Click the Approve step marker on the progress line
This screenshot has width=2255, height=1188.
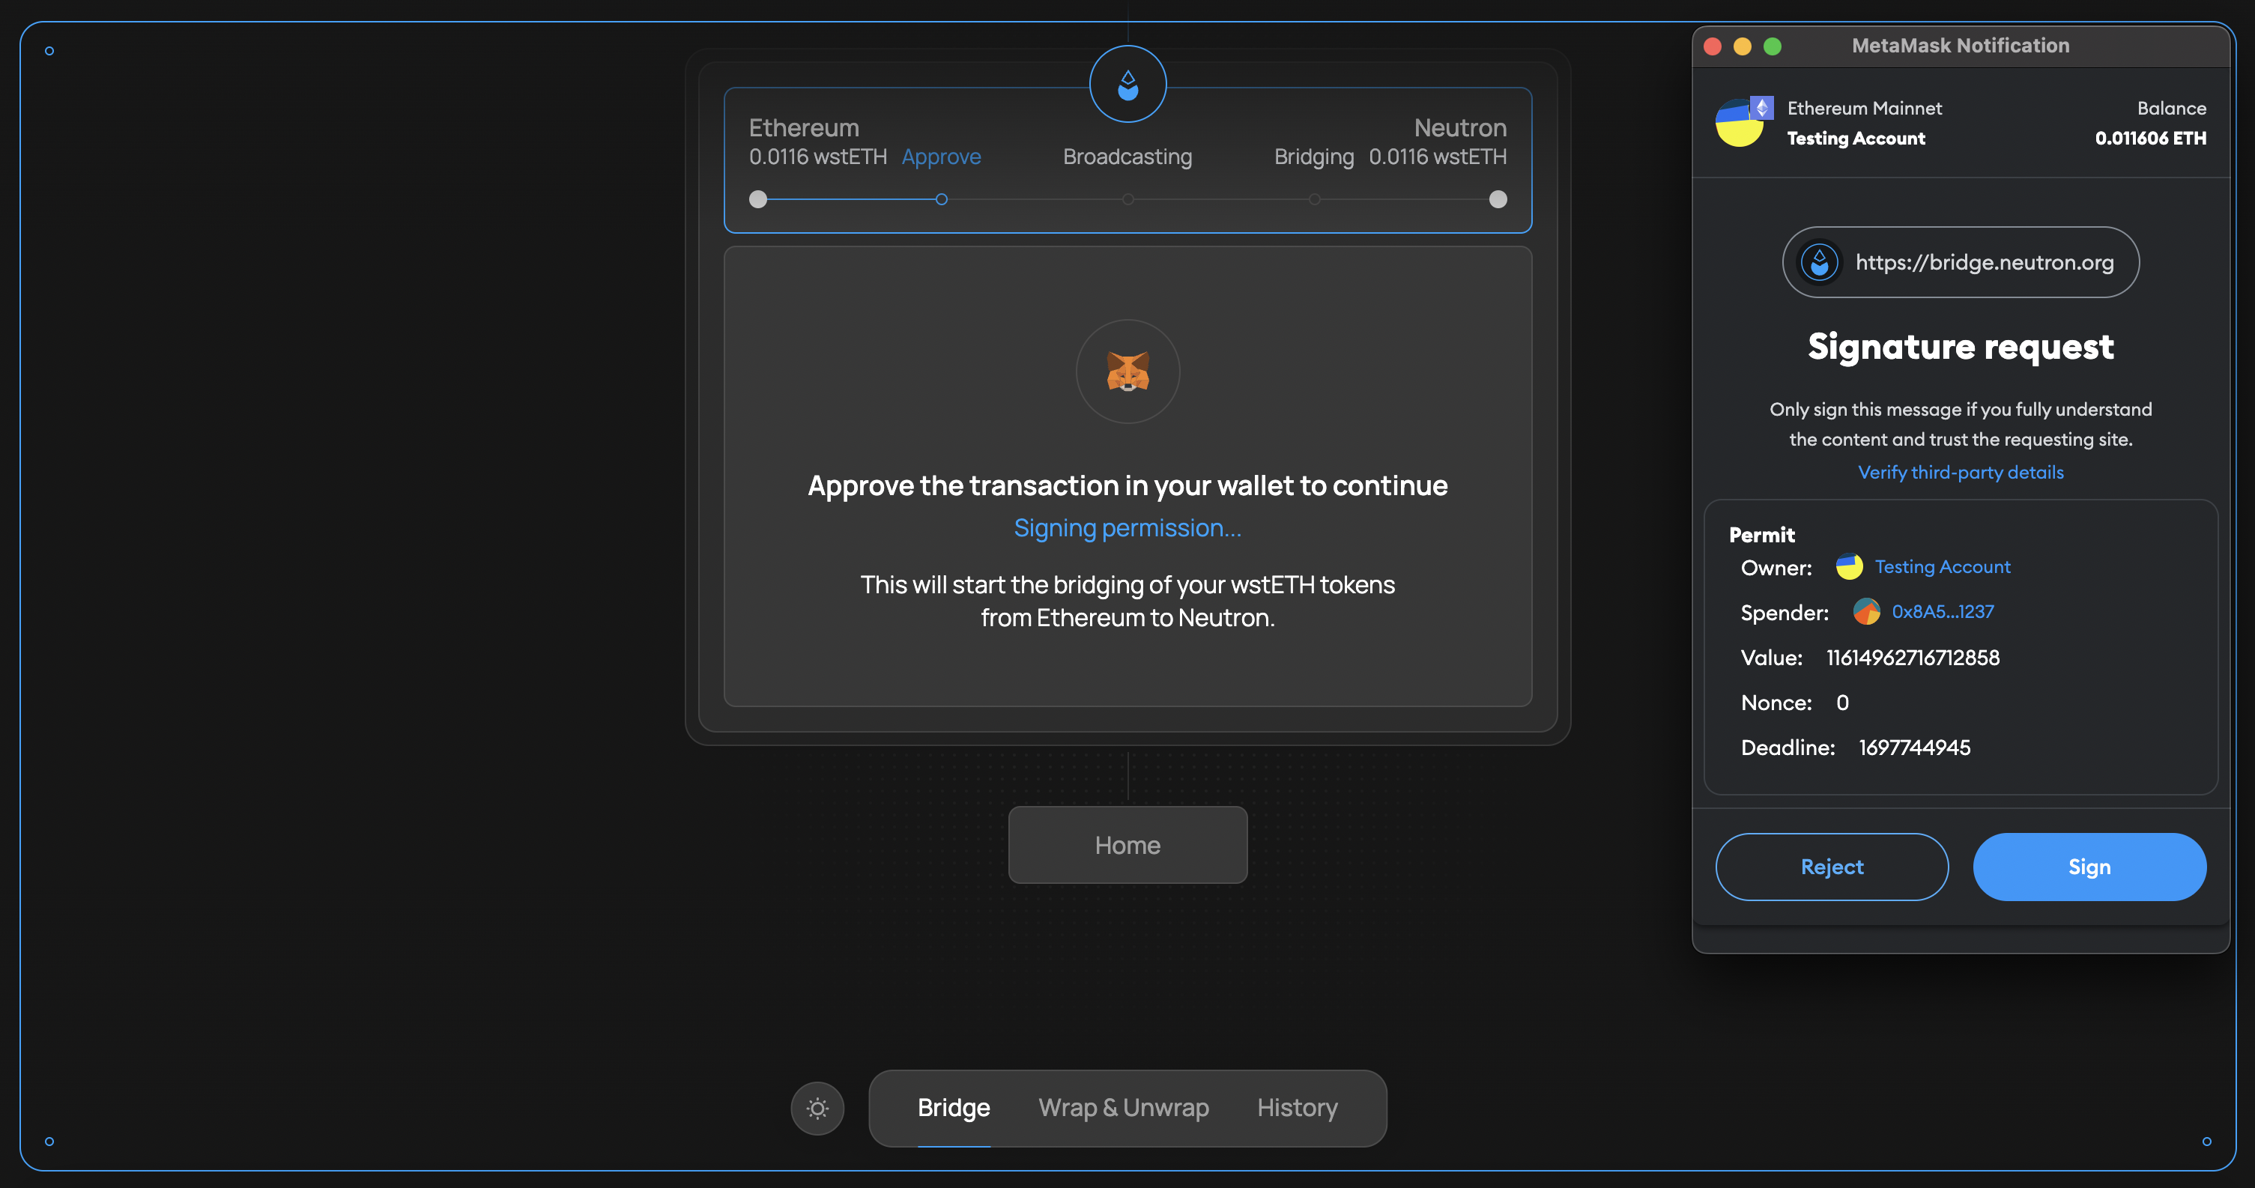(x=941, y=199)
